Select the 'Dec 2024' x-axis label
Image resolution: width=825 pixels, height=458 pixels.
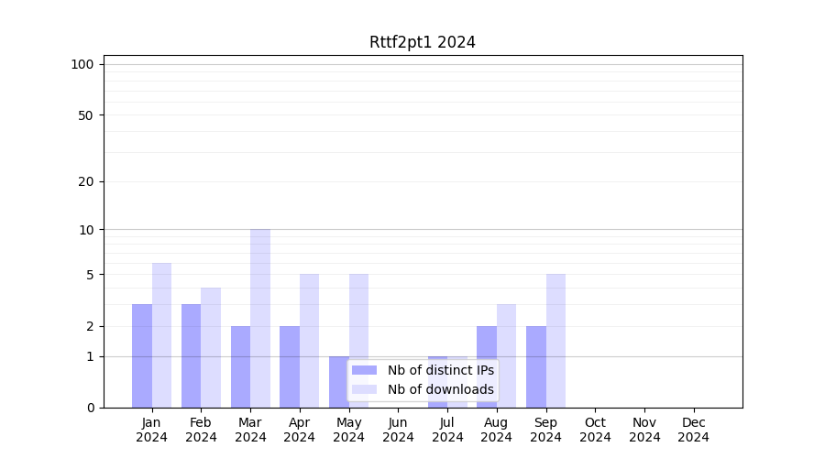pyautogui.click(x=693, y=430)
